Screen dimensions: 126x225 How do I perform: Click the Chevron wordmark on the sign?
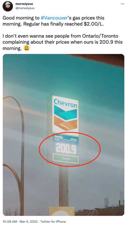click(65, 103)
